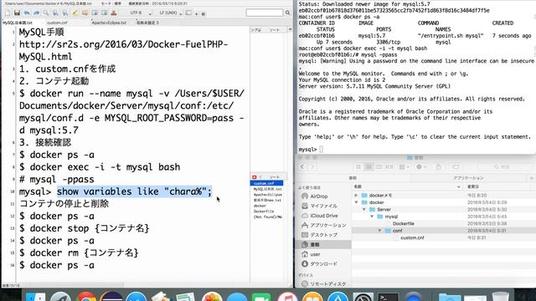Click Finder forward navigation arrow

[312, 167]
